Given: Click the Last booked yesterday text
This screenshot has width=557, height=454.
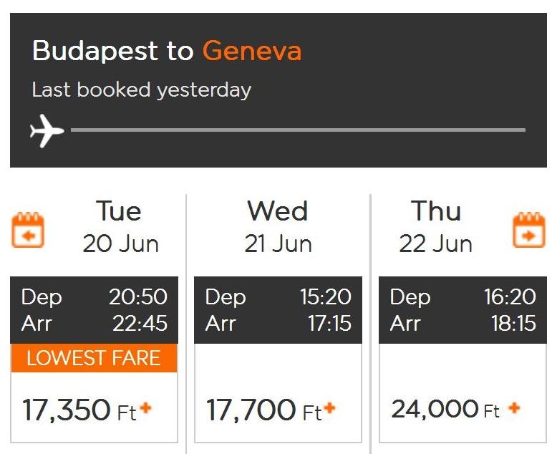Looking at the screenshot, I should coord(142,90).
